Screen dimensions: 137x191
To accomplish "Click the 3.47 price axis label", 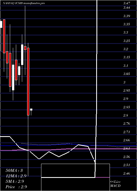I will tap(127, 3).
